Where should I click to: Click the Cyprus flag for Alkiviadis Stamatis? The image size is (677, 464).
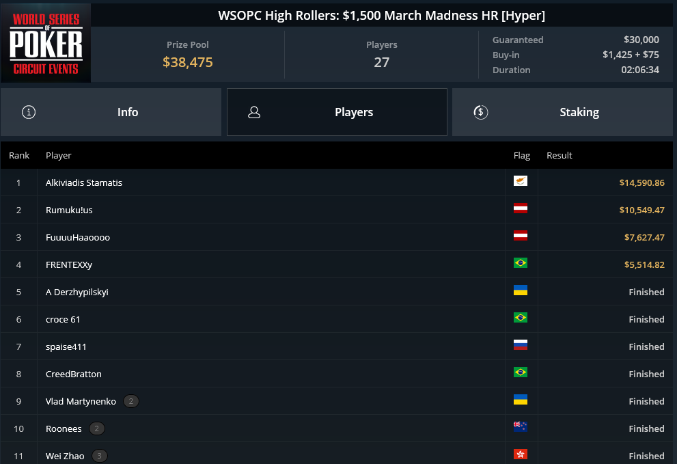tap(521, 181)
